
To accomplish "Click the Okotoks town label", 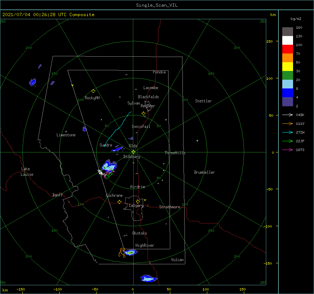I will [140, 233].
